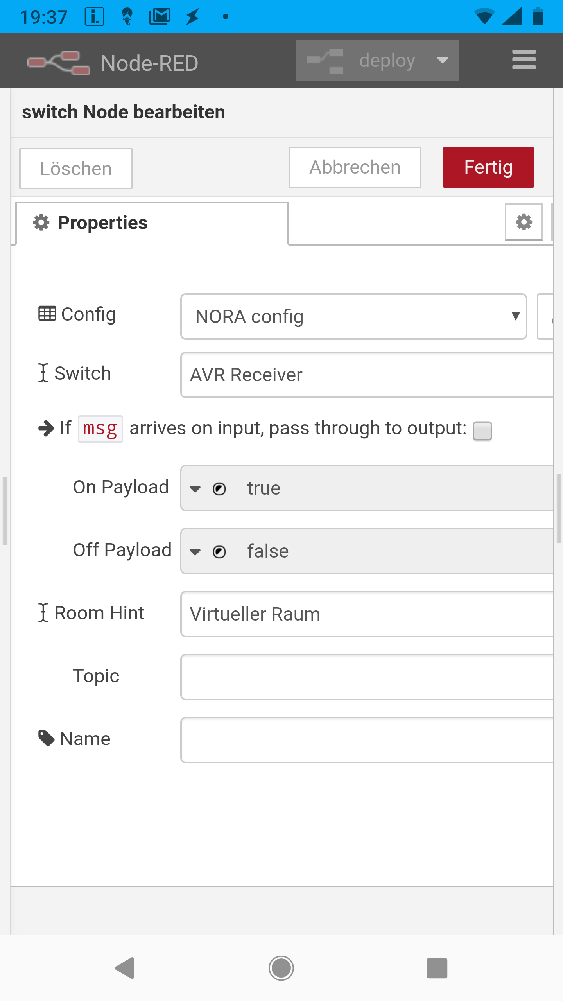Image resolution: width=563 pixels, height=1001 pixels.
Task: Tap the Android back navigation icon
Action: click(125, 968)
